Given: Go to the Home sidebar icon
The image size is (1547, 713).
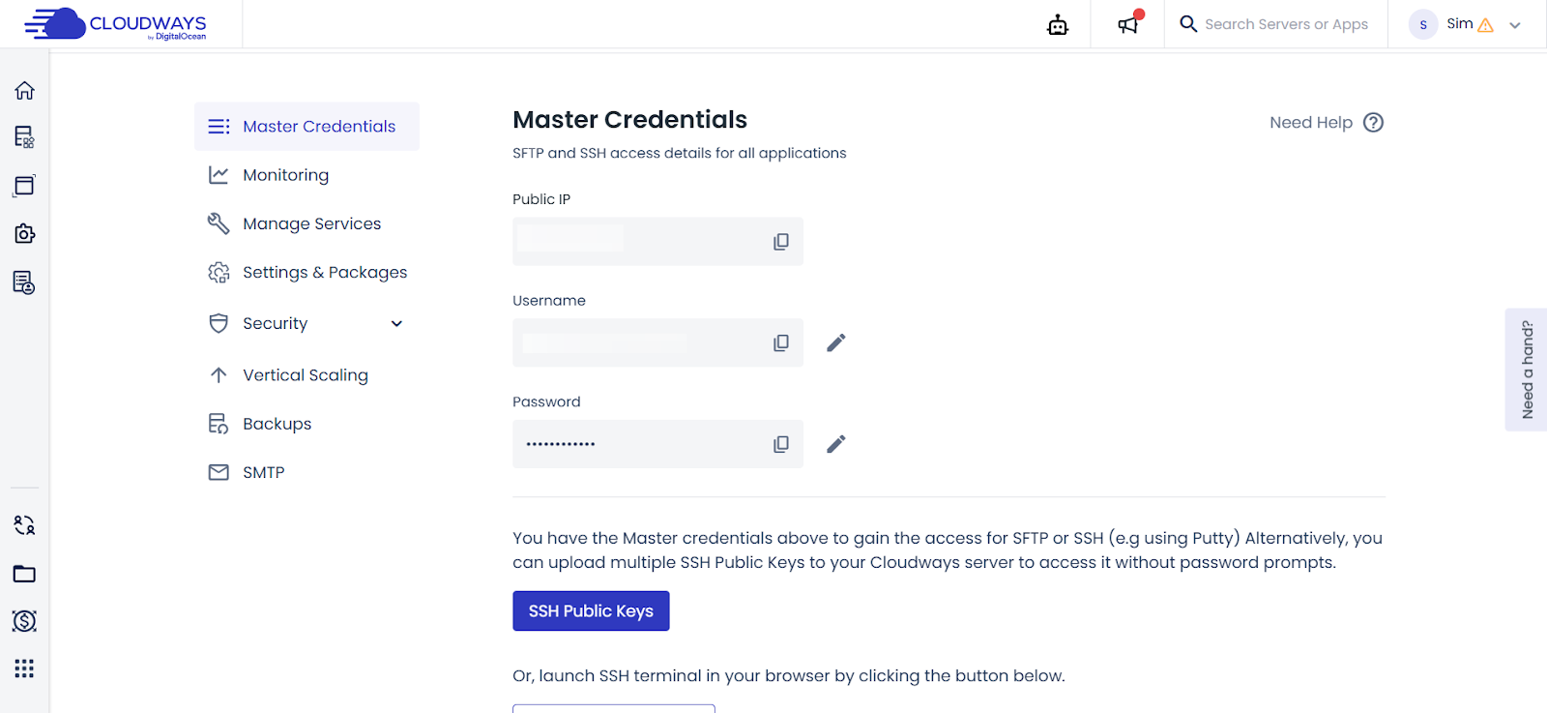Looking at the screenshot, I should [x=25, y=90].
